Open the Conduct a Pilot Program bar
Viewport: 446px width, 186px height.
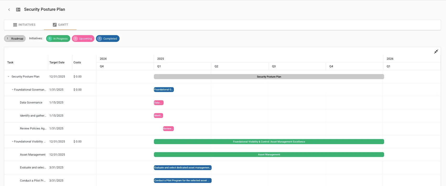183,180
